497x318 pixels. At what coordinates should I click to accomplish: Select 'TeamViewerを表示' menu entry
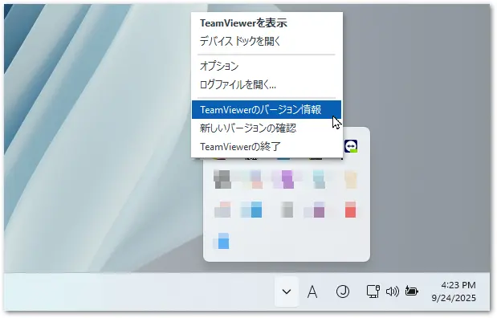click(267, 22)
